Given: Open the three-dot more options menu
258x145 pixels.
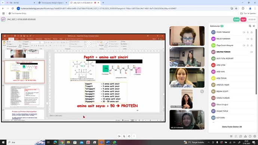Looking at the screenshot, I should [134, 136].
